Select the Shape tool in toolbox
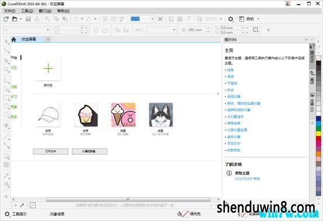This screenshot has width=323, height=221. click(x=6, y=51)
